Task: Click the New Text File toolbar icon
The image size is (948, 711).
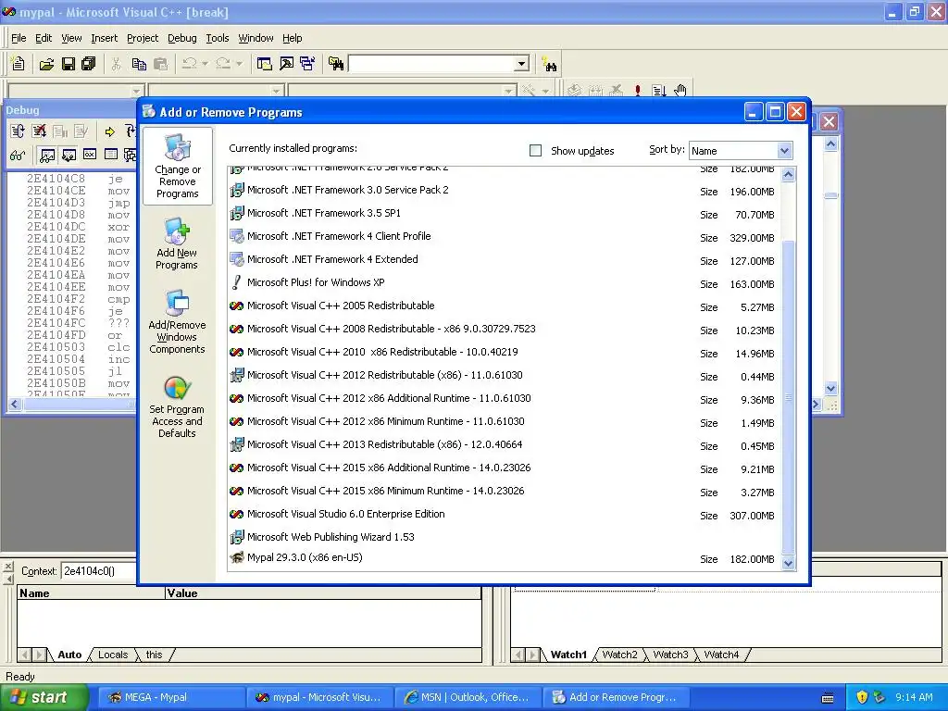Action: pos(19,64)
